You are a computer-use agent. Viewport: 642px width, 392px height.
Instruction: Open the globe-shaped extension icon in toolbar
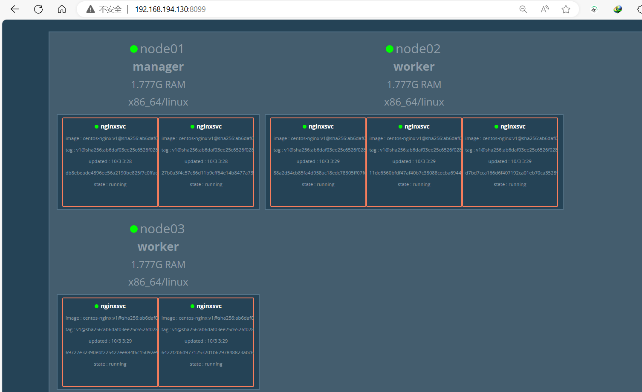(617, 9)
